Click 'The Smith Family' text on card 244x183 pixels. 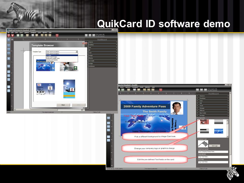pyautogui.click(x=155, y=111)
